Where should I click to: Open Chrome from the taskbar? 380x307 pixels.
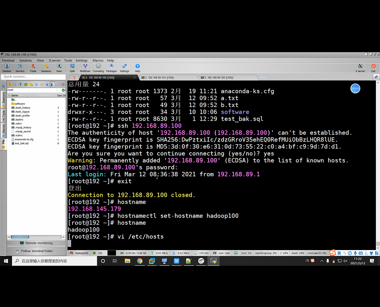coord(140,261)
